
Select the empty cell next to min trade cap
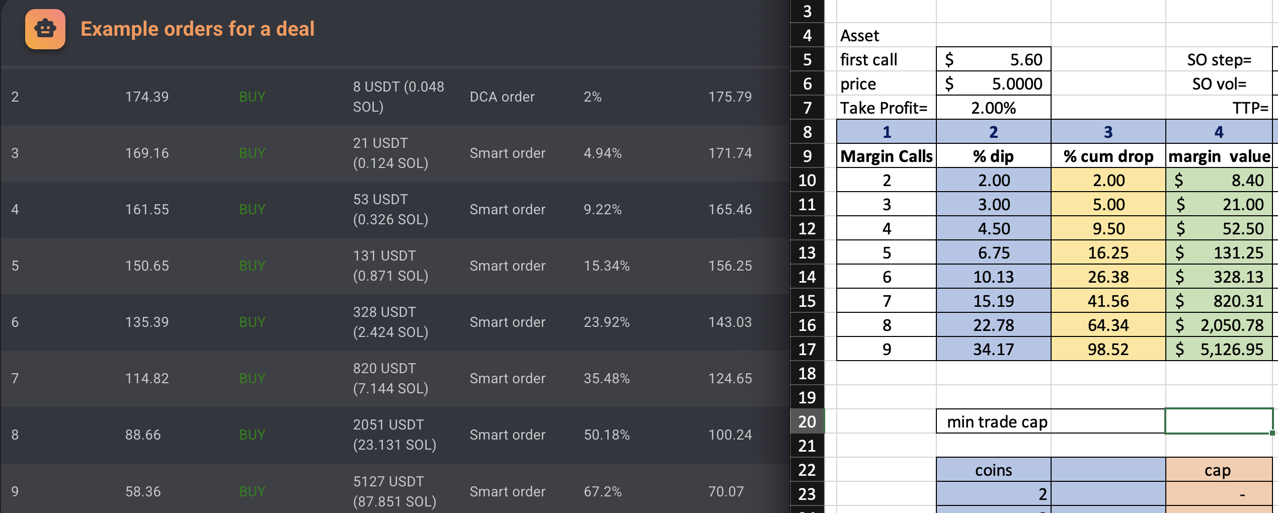tap(1219, 421)
